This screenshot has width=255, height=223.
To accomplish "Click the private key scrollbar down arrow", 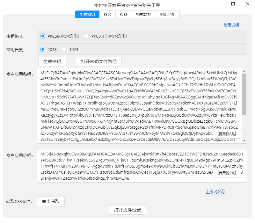I will pos(244,140).
